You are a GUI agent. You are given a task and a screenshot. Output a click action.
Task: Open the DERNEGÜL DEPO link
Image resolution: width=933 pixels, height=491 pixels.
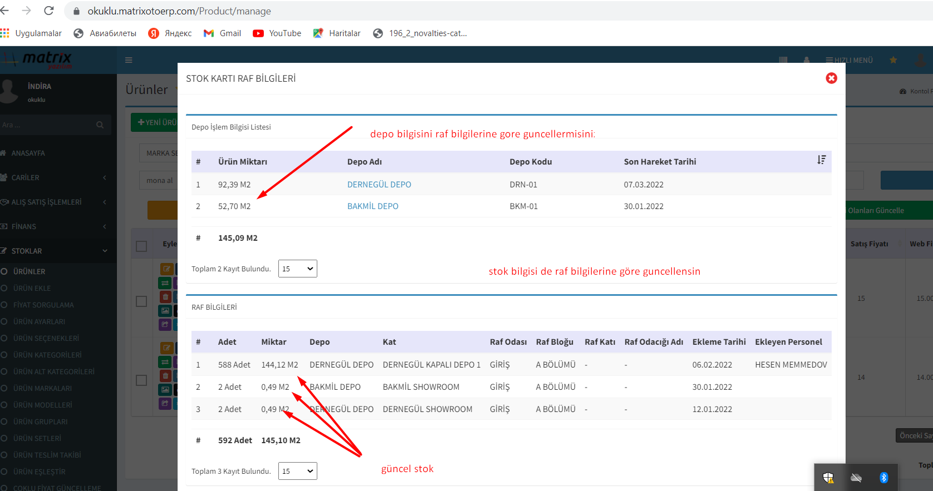point(379,185)
